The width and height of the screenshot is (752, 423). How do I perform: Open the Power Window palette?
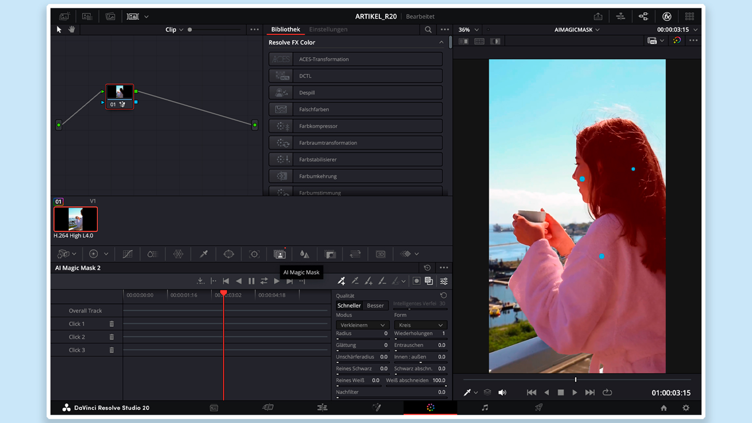pyautogui.click(x=229, y=254)
